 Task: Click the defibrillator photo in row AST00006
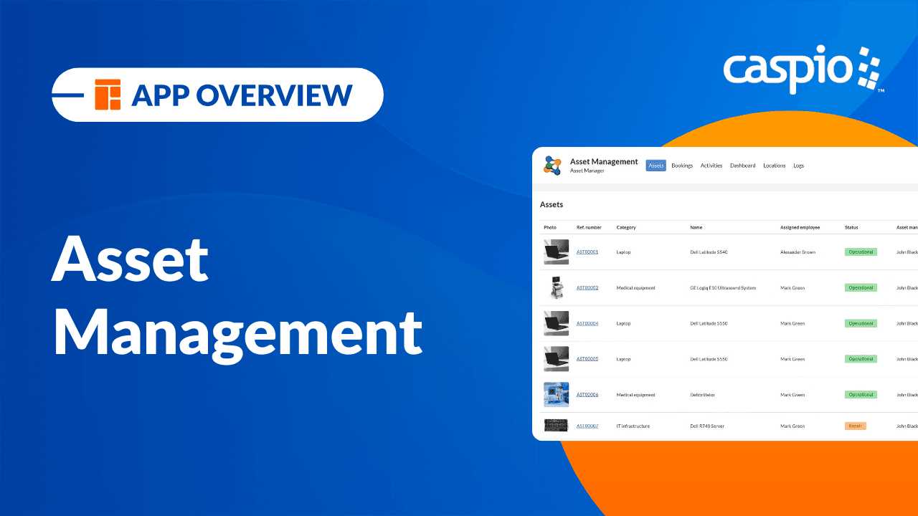click(x=557, y=395)
